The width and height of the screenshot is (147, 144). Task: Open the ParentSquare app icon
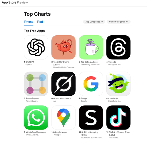point(36,84)
